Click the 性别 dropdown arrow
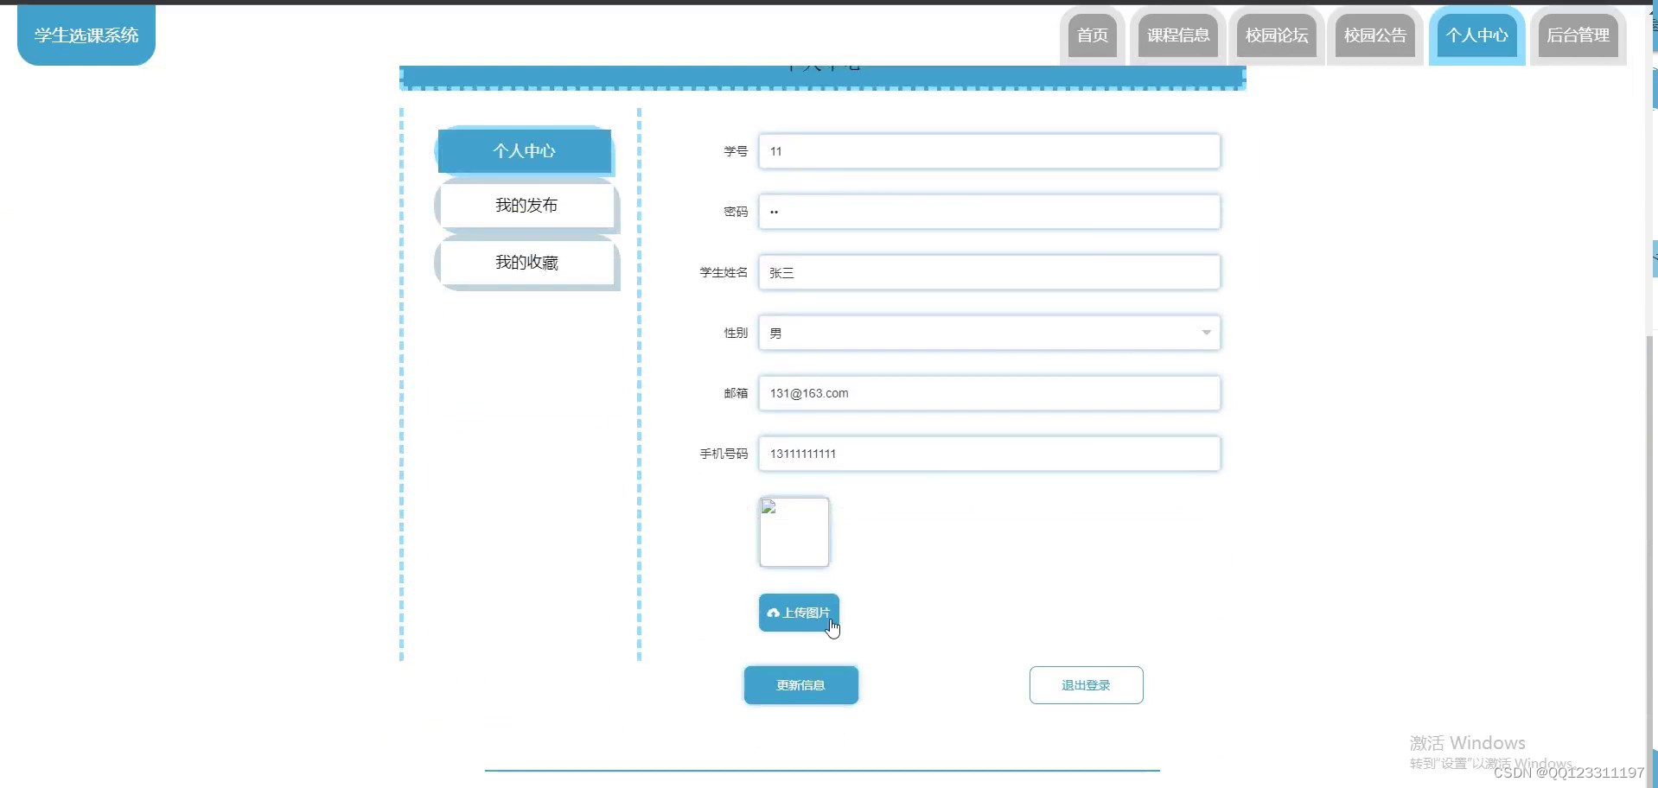Image resolution: width=1658 pixels, height=788 pixels. click(x=1206, y=333)
